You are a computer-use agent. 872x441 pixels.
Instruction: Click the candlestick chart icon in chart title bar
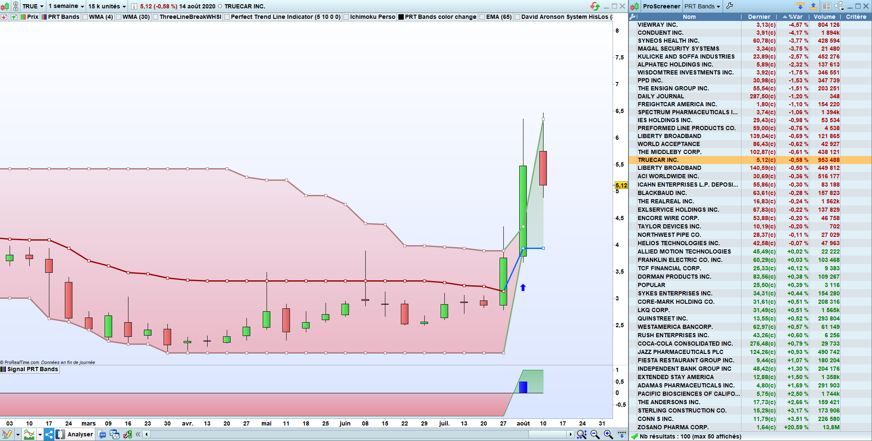[x=5, y=6]
